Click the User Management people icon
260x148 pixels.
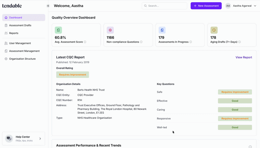point(6,43)
